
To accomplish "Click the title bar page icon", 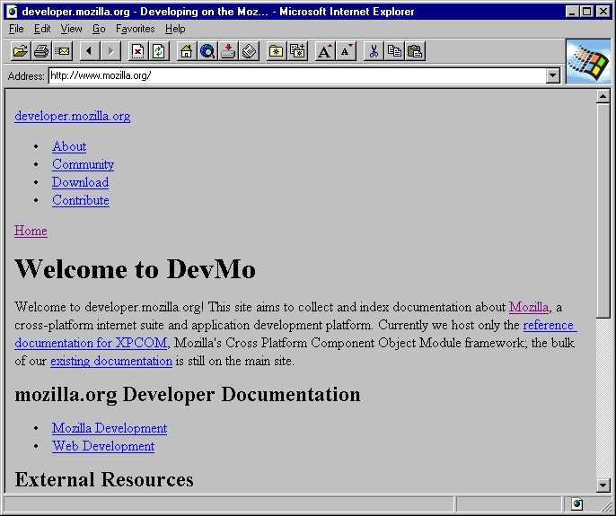I will 13,12.
